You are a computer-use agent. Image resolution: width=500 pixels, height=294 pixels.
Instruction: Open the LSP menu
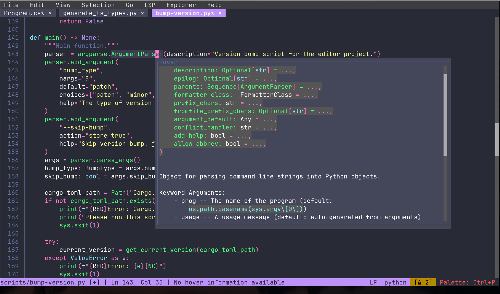[150, 5]
